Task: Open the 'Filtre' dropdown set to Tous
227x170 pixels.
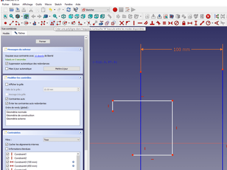Action: click(x=61, y=140)
